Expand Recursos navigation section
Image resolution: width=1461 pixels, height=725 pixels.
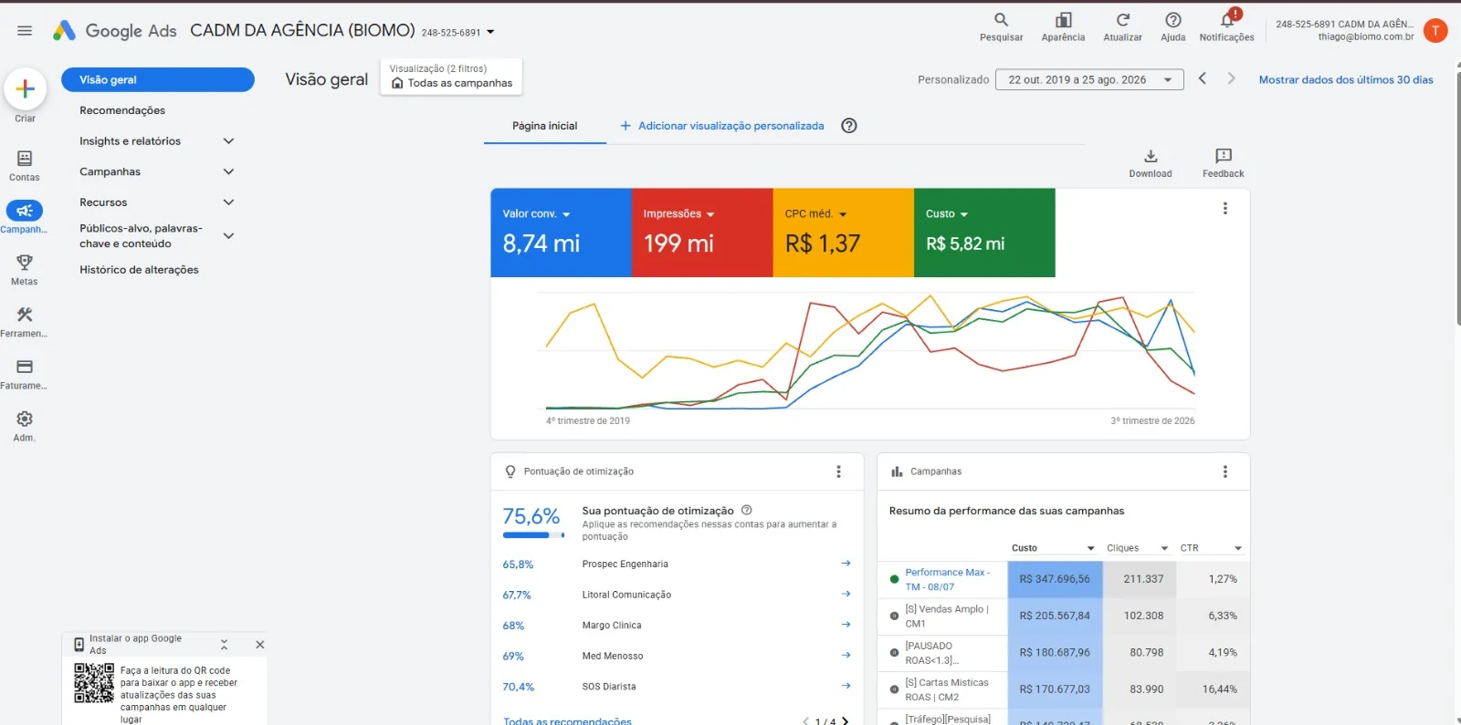click(228, 202)
